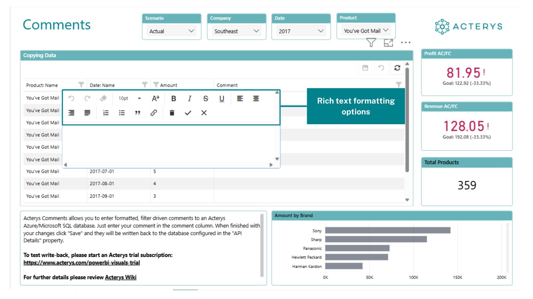Open the Product dropdown showing You've Got Mail
Image resolution: width=533 pixels, height=299 pixels.
coord(366,31)
